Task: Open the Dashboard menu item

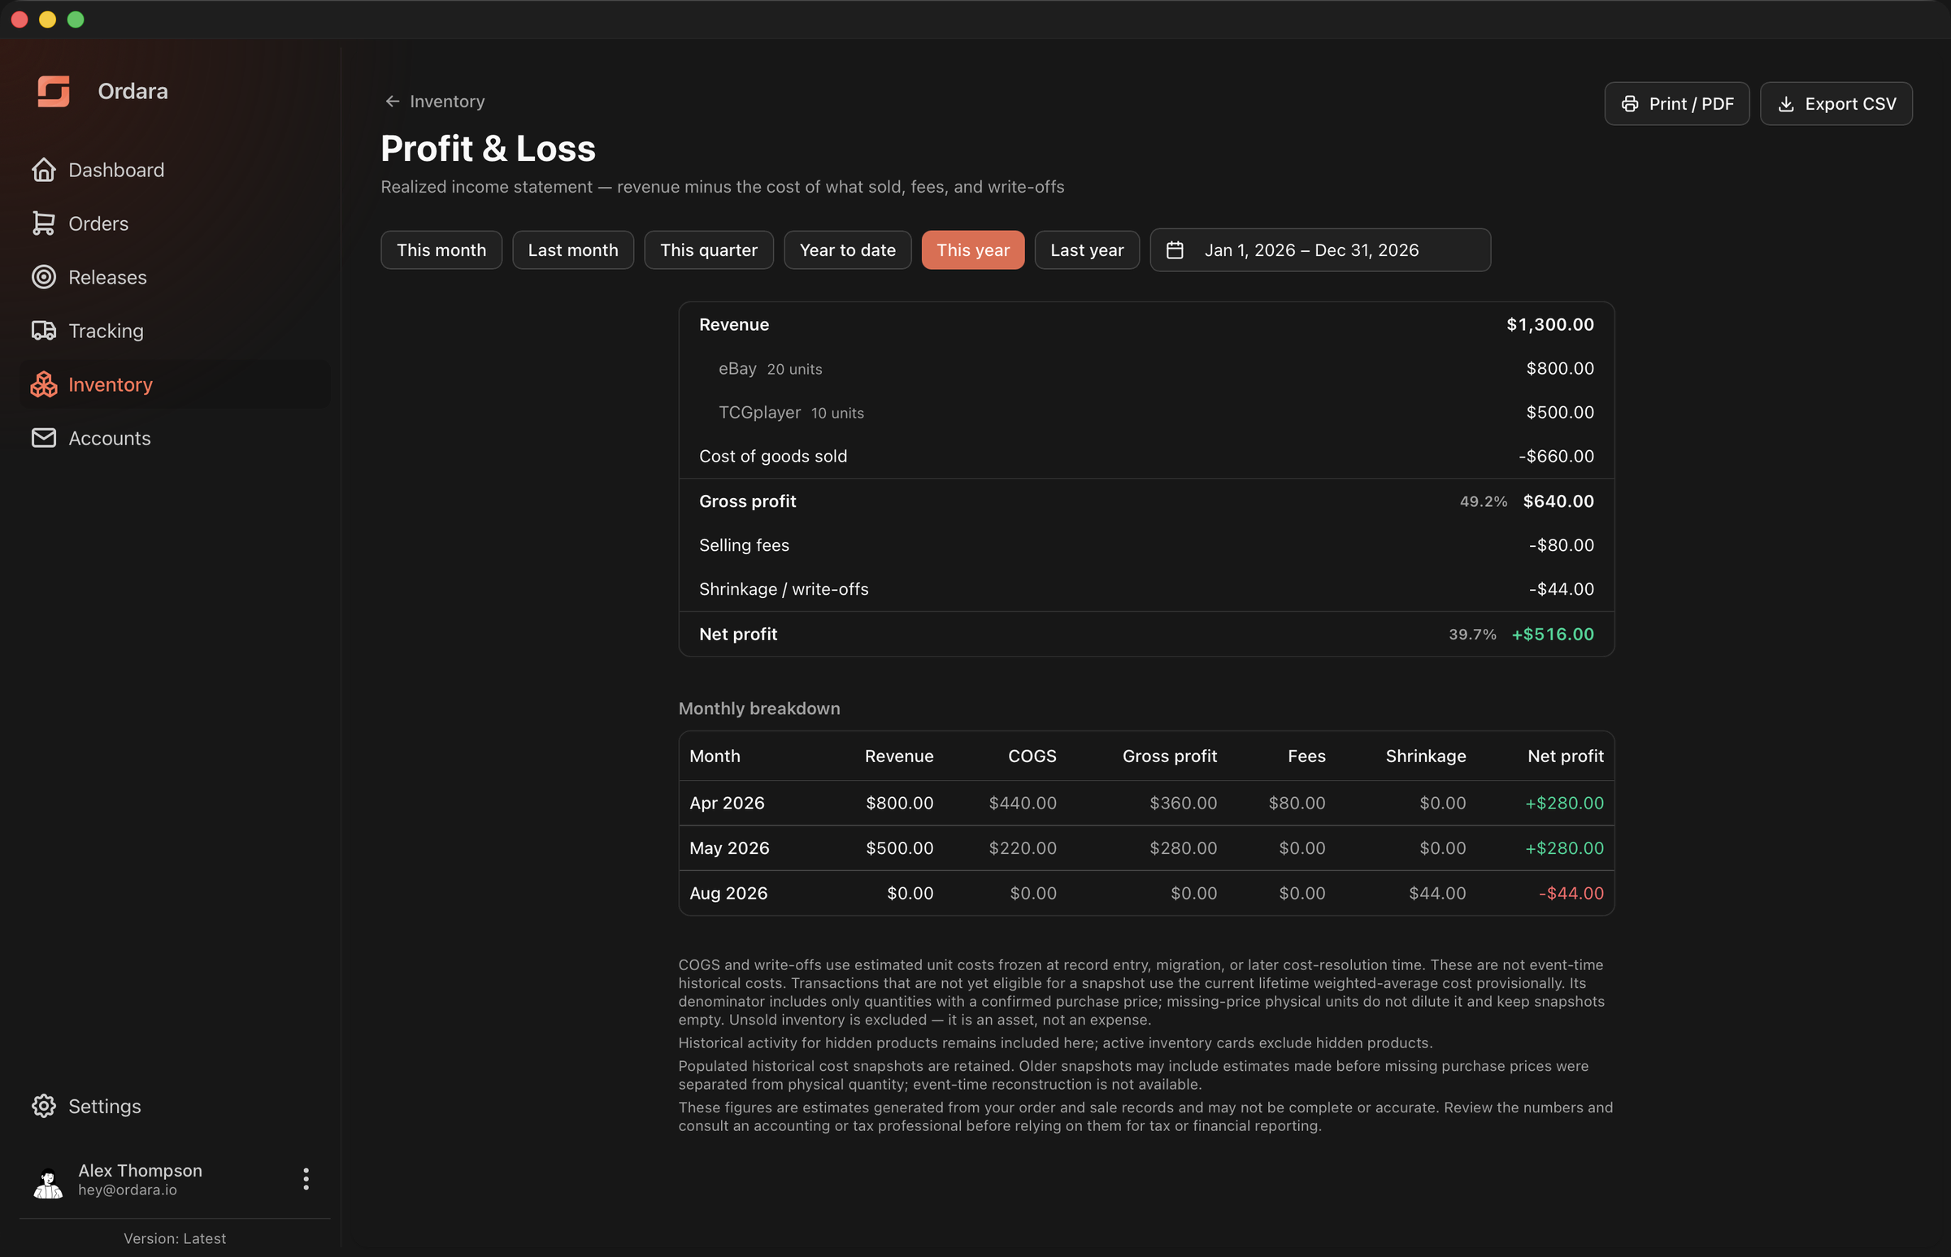Action: coord(175,170)
